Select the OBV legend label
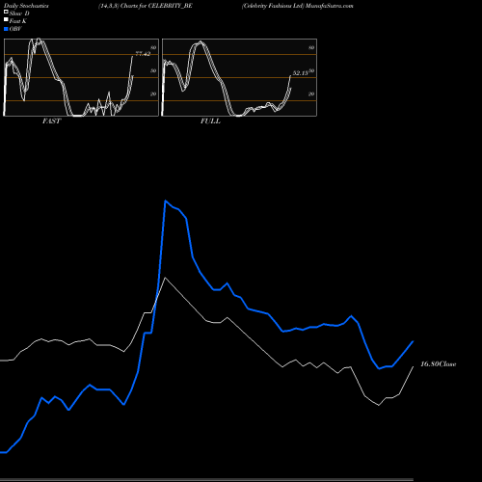This screenshot has width=482, height=482. [x=15, y=29]
